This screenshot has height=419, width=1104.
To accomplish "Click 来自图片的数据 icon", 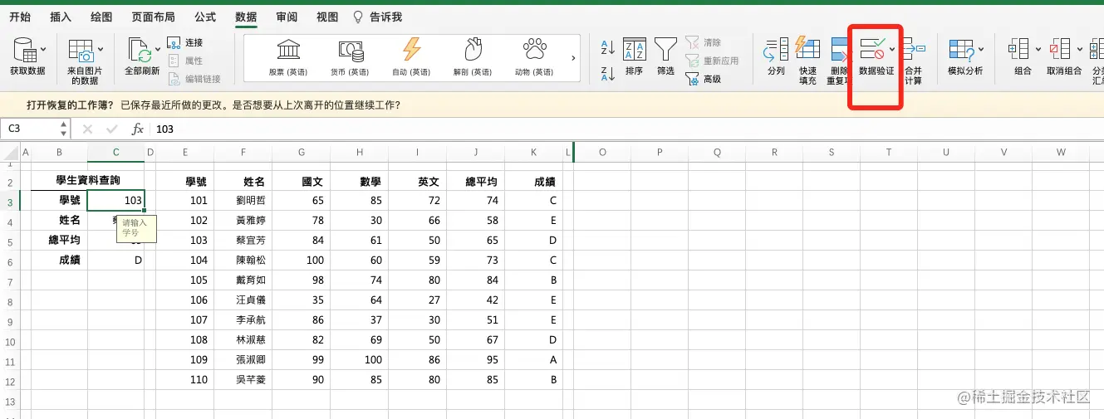I will tap(81, 51).
